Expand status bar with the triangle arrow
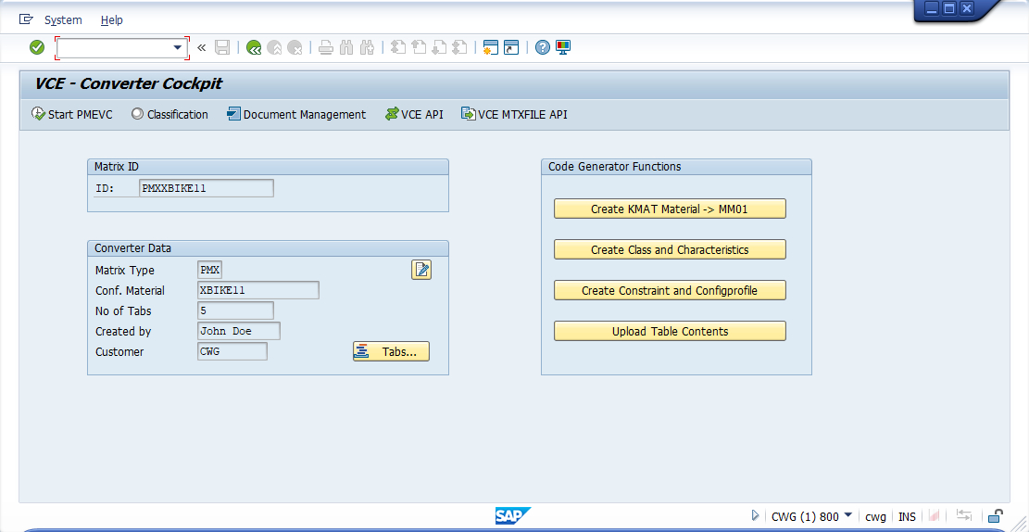 pyautogui.click(x=756, y=516)
